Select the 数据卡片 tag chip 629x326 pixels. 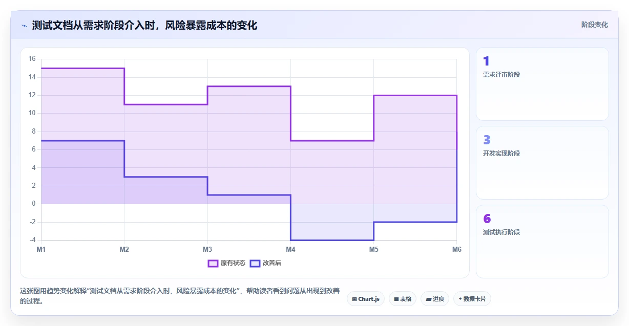coord(472,299)
